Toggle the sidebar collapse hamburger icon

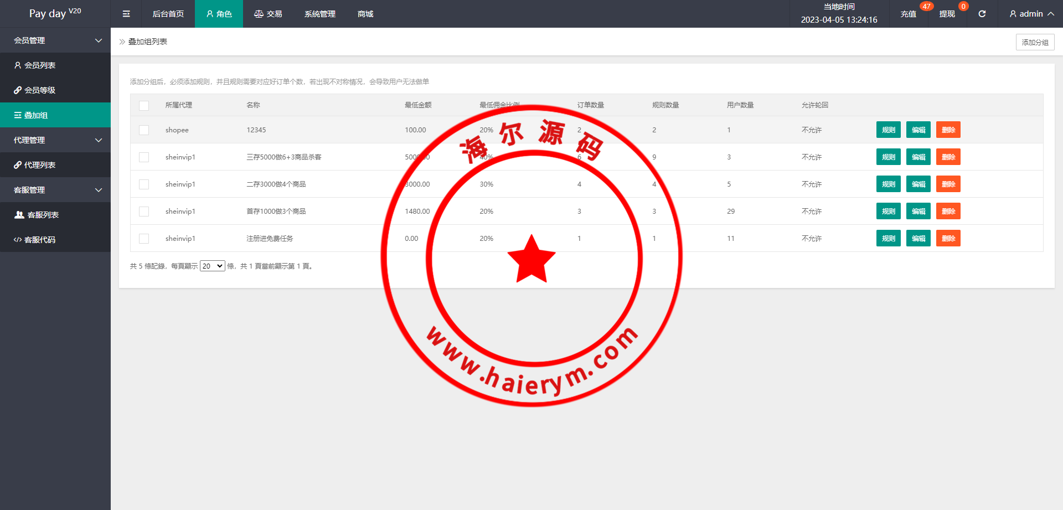[x=126, y=14]
